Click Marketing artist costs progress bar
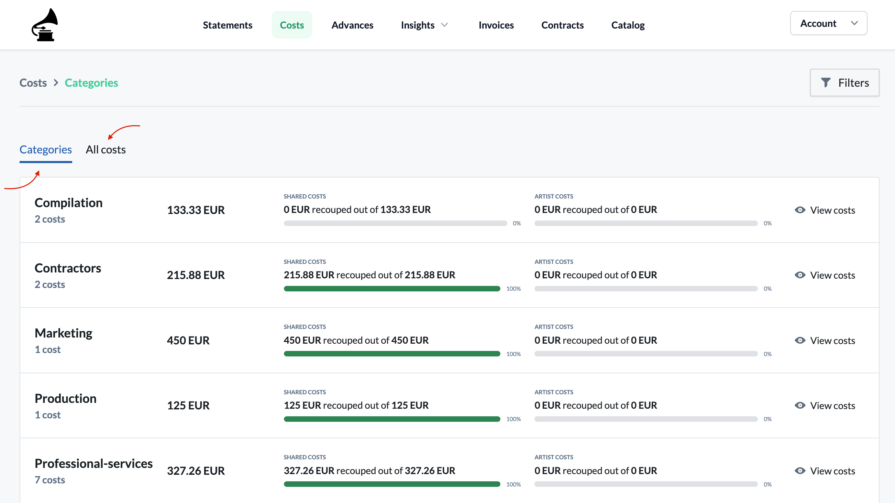Viewport: 895px width, 503px height. point(646,354)
